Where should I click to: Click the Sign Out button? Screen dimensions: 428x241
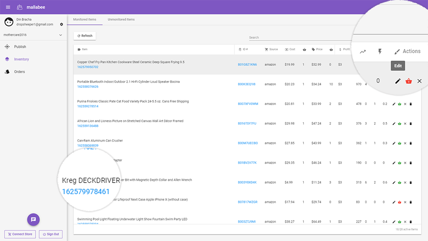(51, 234)
